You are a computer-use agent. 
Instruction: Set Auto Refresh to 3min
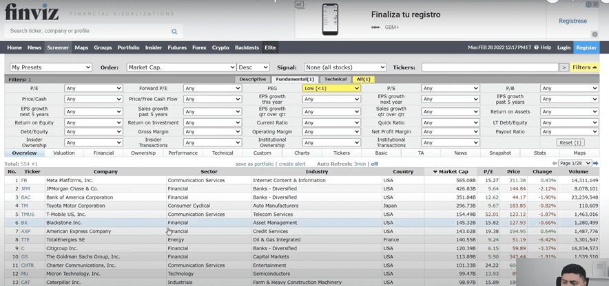coord(360,164)
